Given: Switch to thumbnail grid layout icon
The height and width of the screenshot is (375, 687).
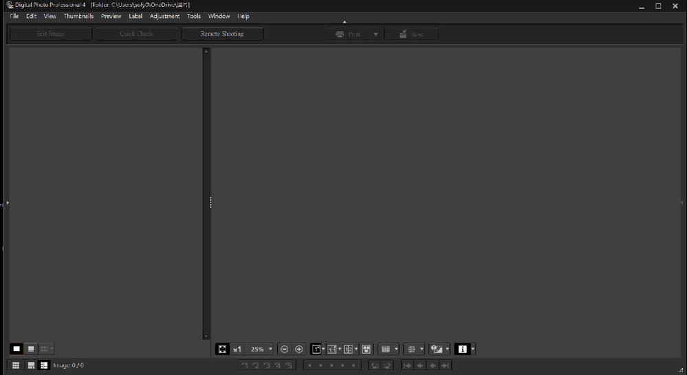Looking at the screenshot, I should (15, 365).
